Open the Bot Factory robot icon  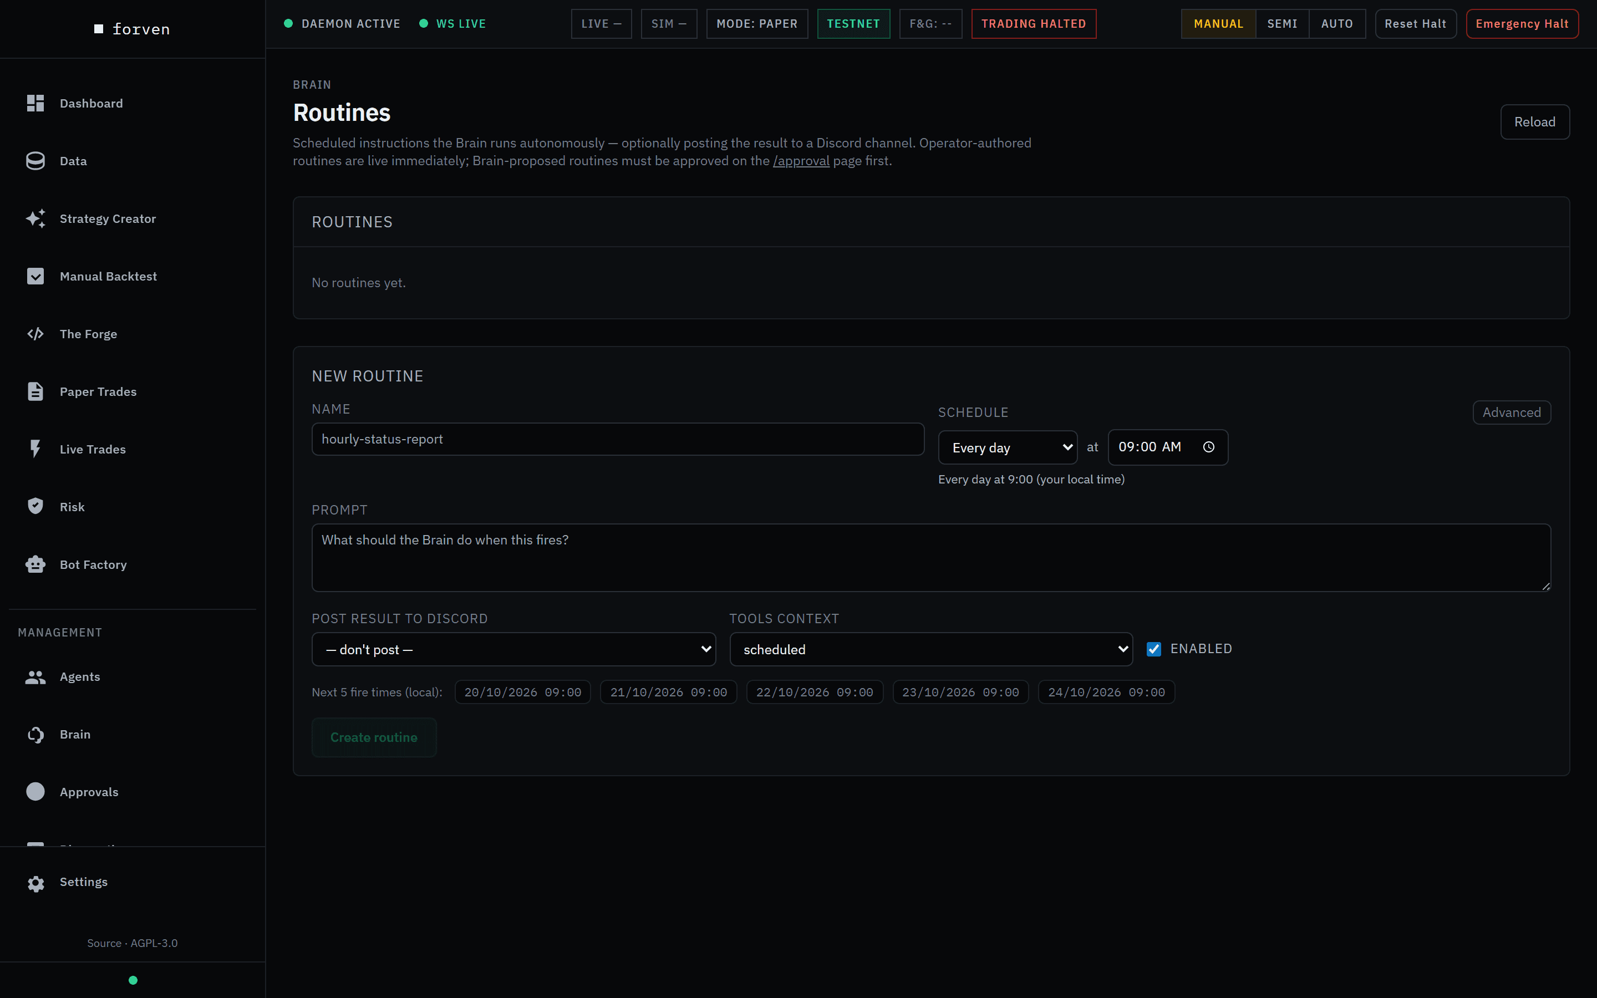[35, 564]
